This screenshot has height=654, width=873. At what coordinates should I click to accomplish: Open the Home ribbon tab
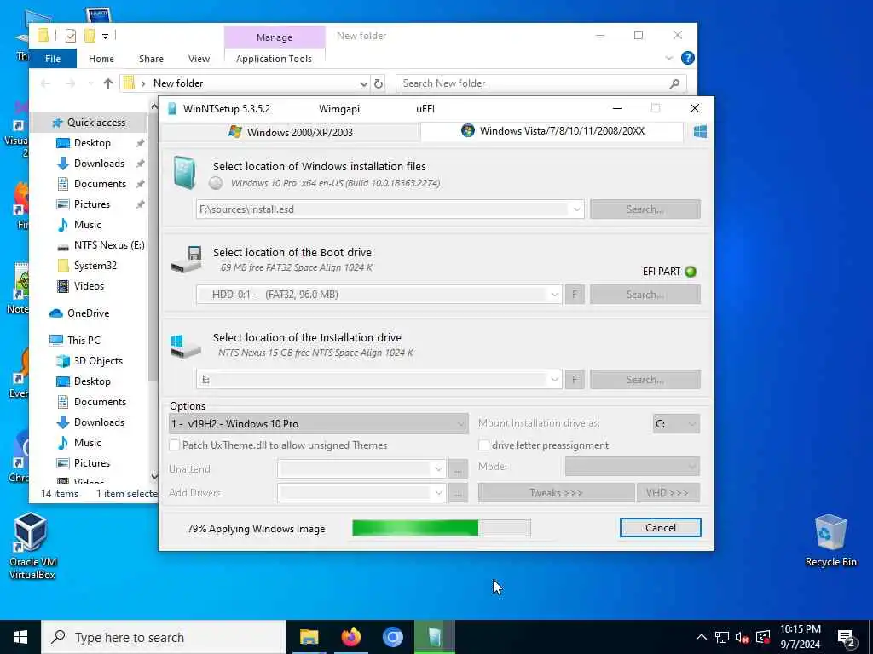pyautogui.click(x=101, y=59)
